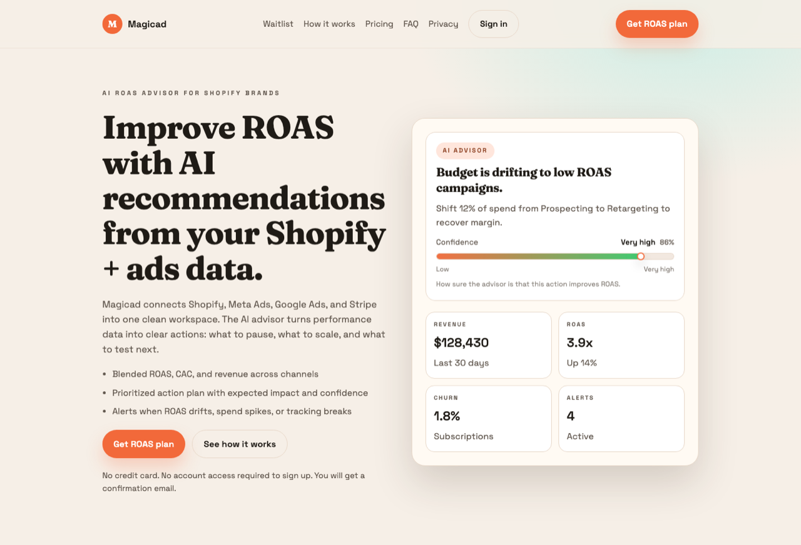Select the ROAS 3.9x stat card
The width and height of the screenshot is (801, 545).
coord(621,345)
